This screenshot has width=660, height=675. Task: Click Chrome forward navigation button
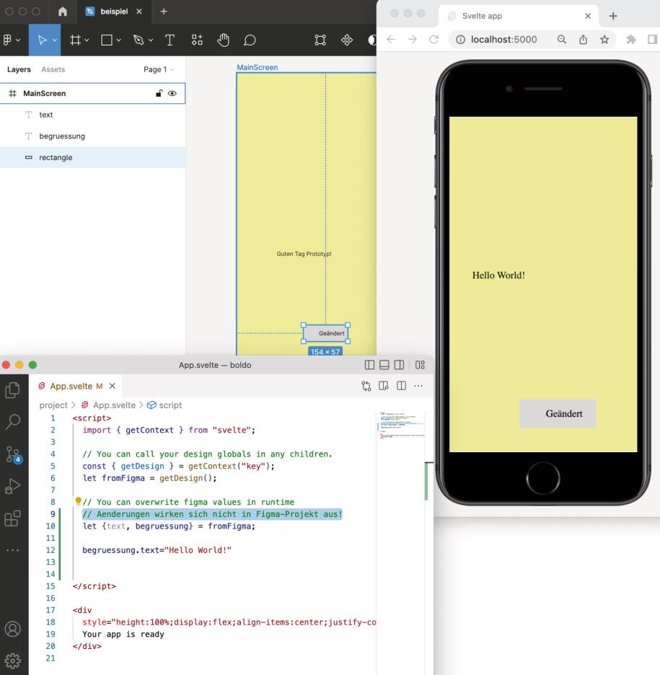pyautogui.click(x=413, y=40)
